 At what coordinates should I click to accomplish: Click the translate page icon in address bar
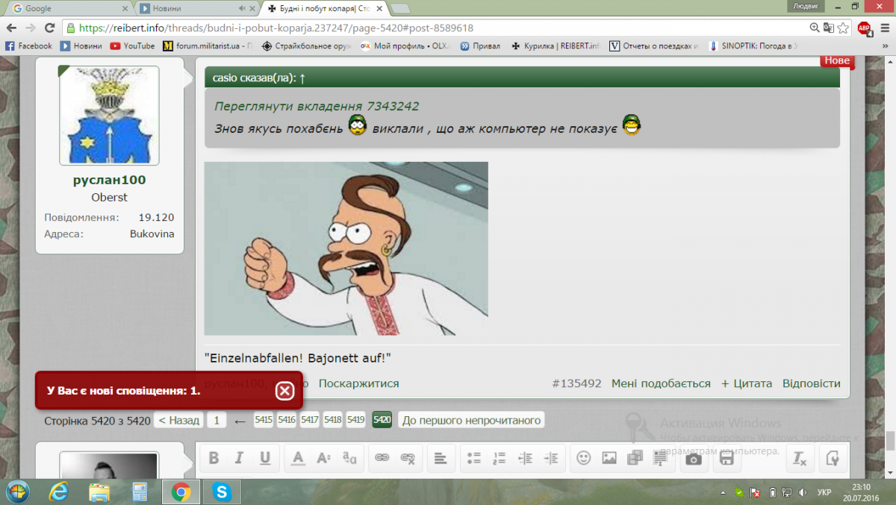pos(829,28)
